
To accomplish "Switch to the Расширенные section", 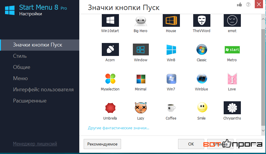I will tap(30, 101).
